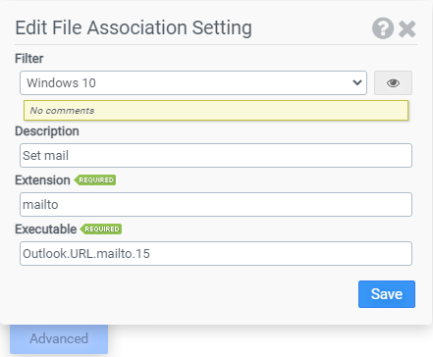Click the Filter label
This screenshot has height=357, width=433.
(x=29, y=59)
